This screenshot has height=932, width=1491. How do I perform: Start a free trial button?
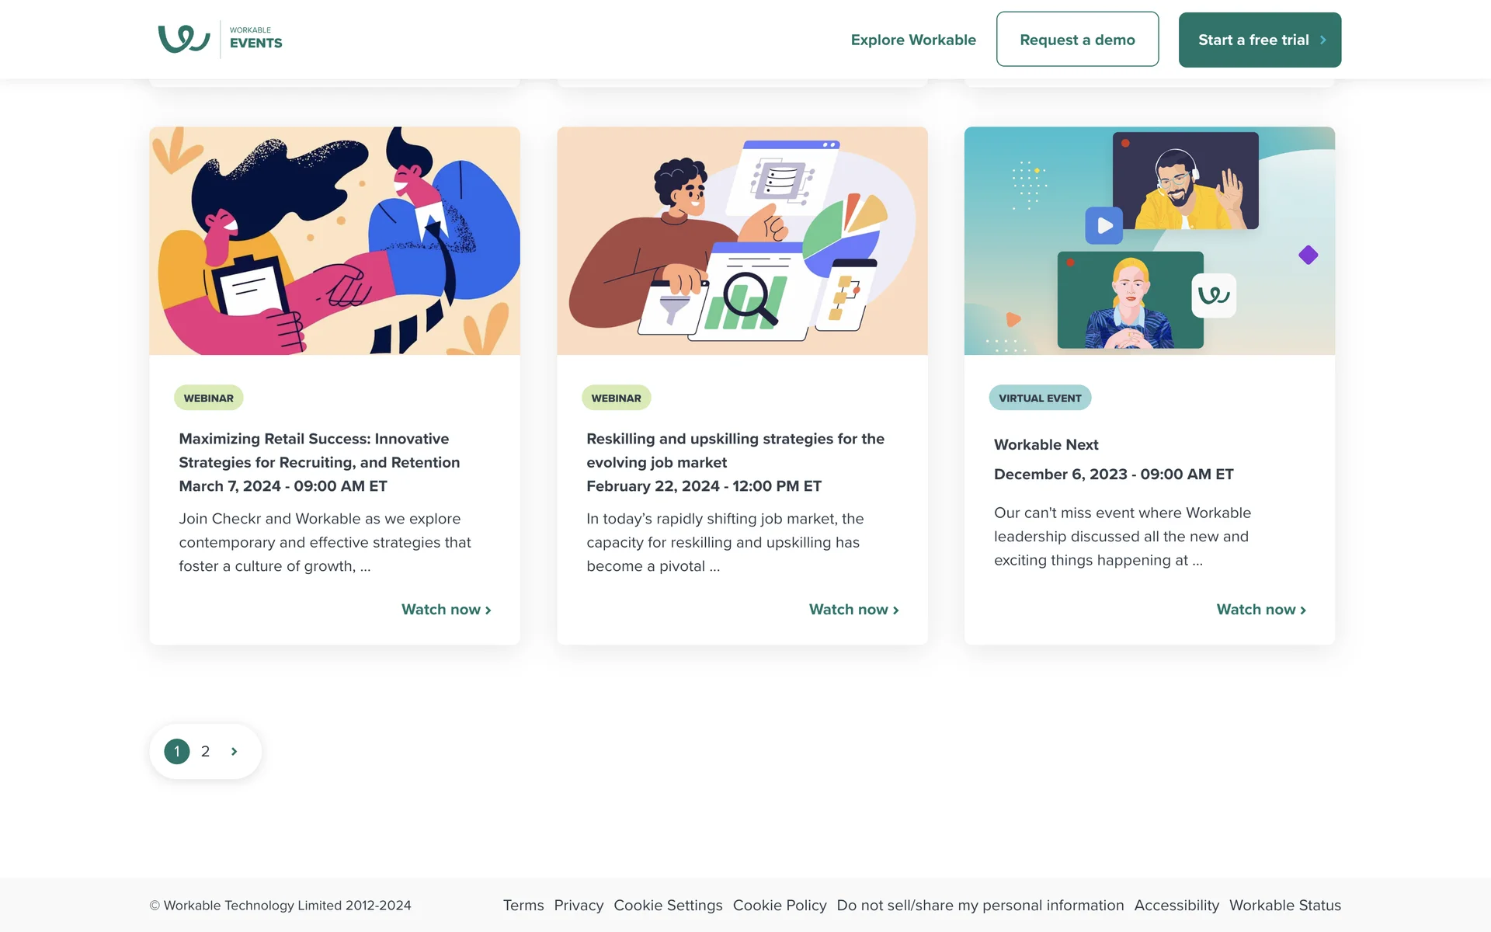tap(1259, 40)
